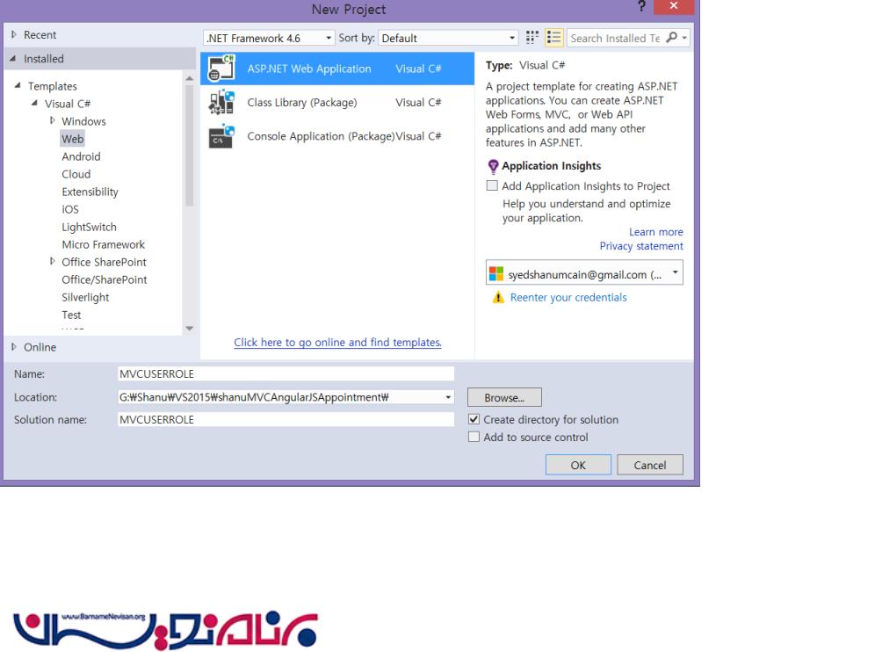Click the Console Application (Package) icon

coord(220,136)
